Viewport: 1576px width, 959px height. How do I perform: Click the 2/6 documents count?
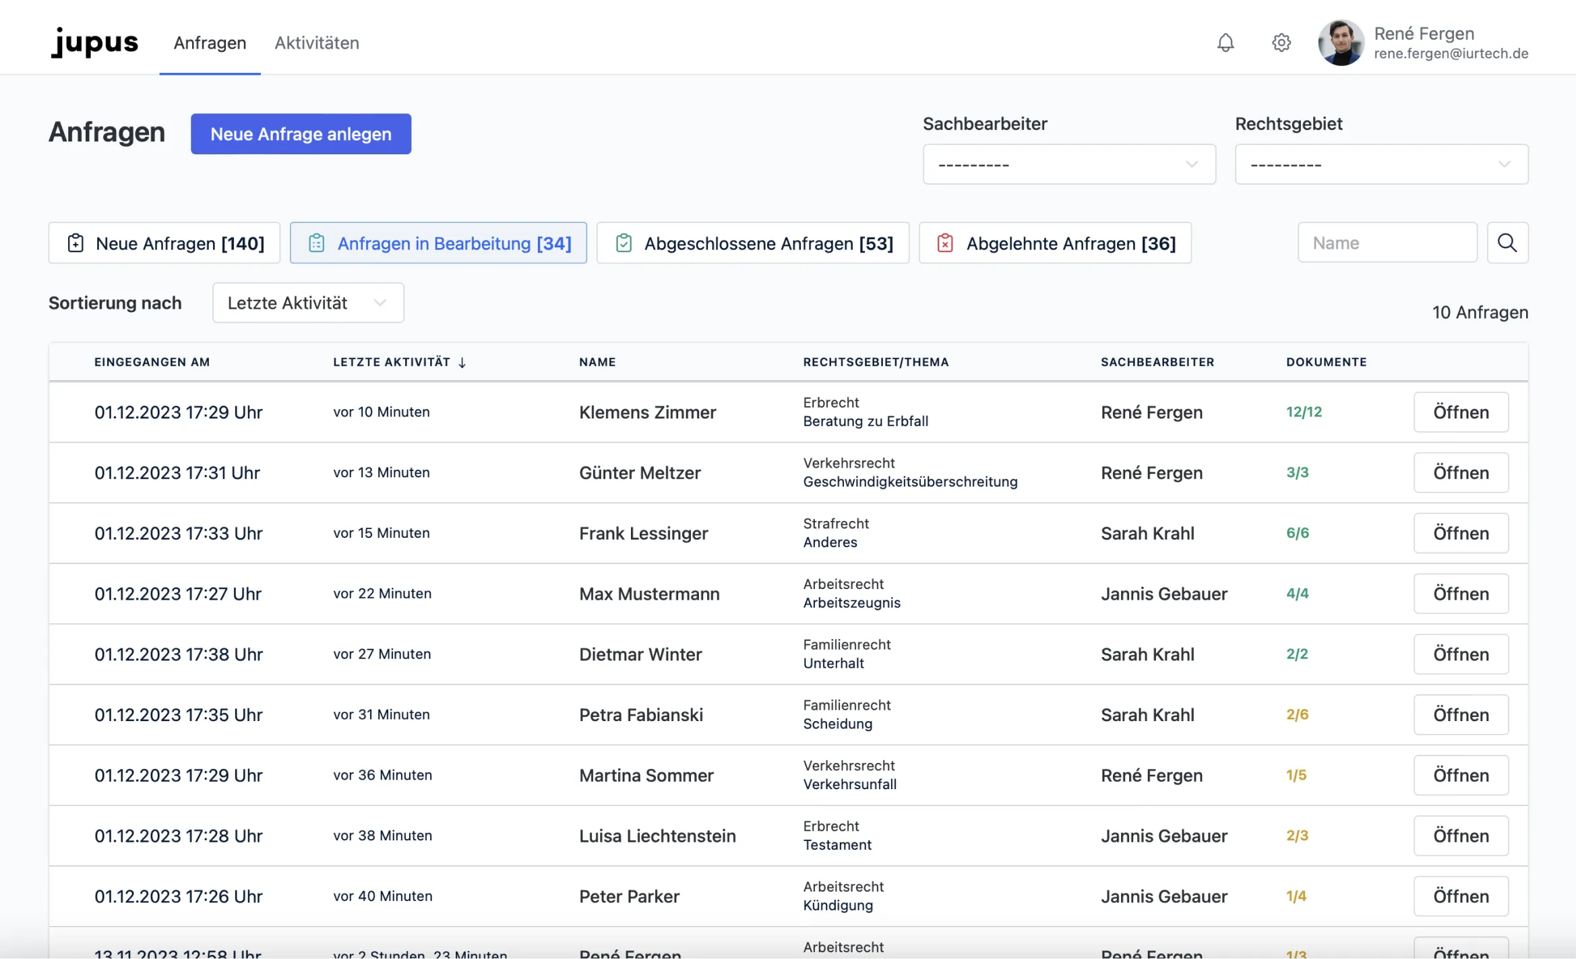1297,715
